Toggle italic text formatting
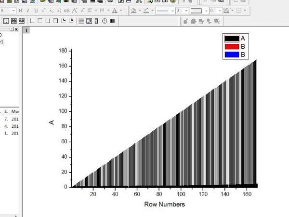Screen dimensions: 289x217 pyautogui.click(x=28, y=11)
